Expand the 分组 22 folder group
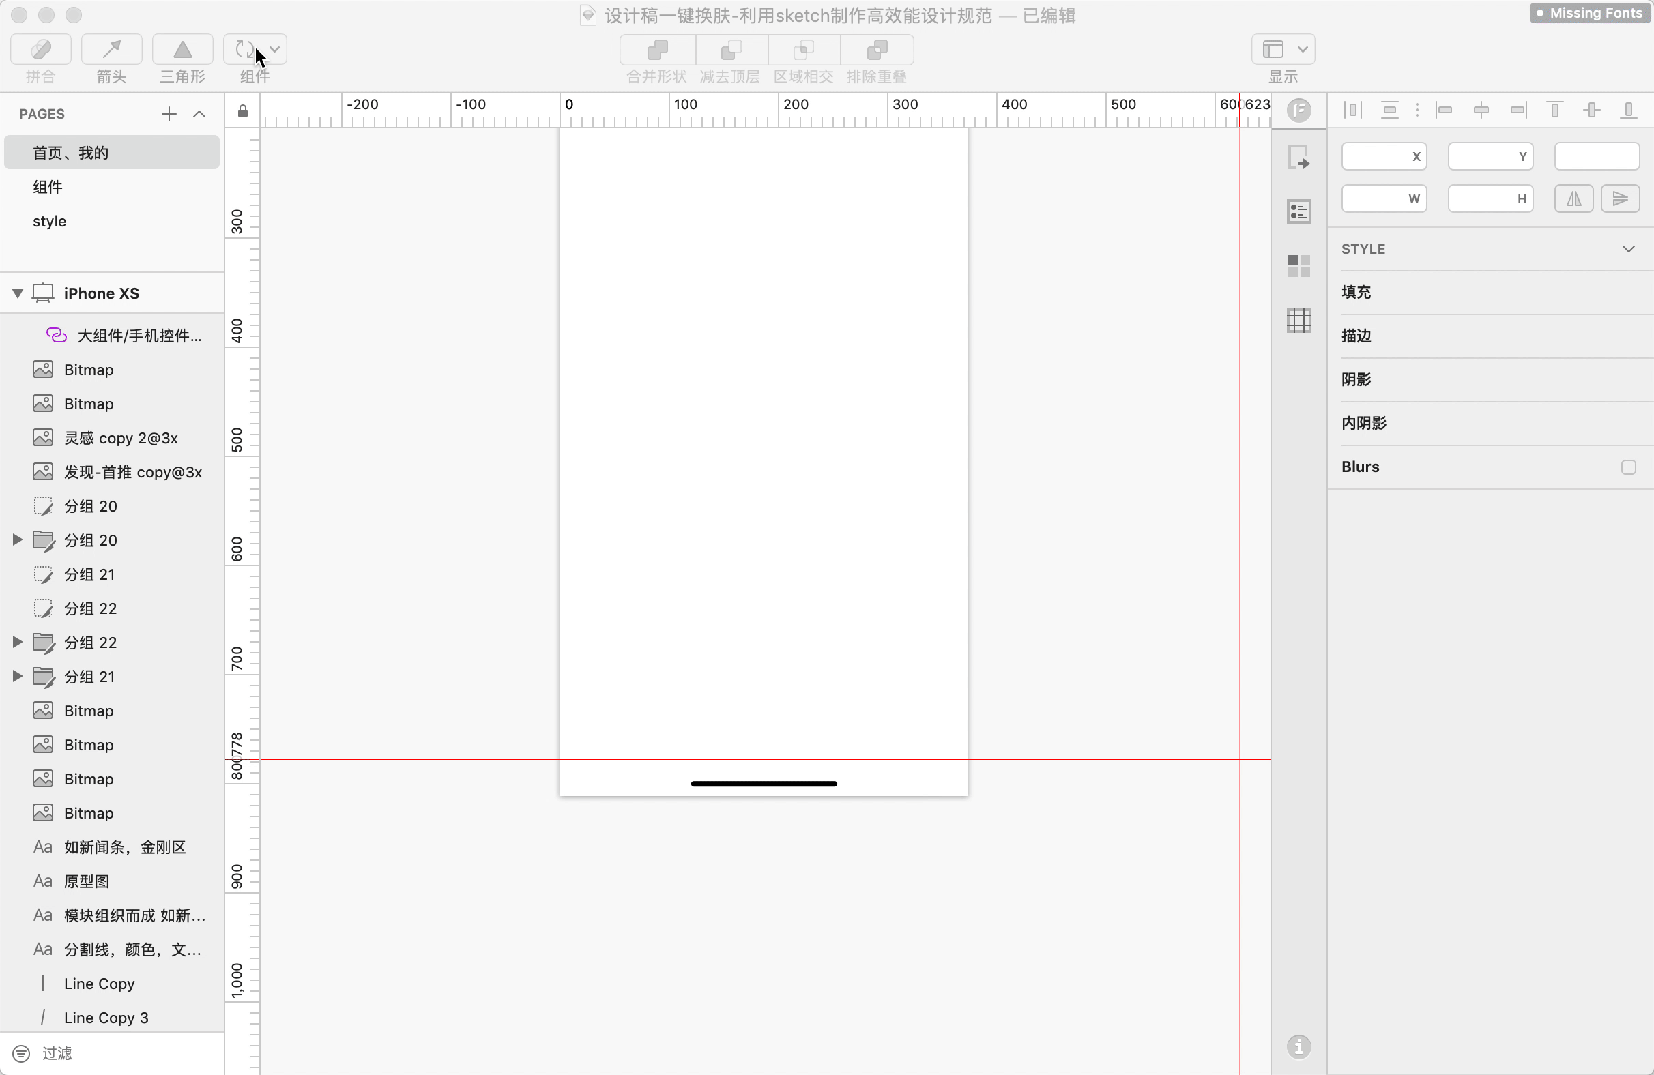Screen dimensions: 1654x1075 (18, 642)
